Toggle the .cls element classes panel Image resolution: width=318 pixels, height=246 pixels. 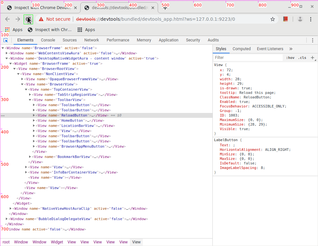(x=302, y=58)
